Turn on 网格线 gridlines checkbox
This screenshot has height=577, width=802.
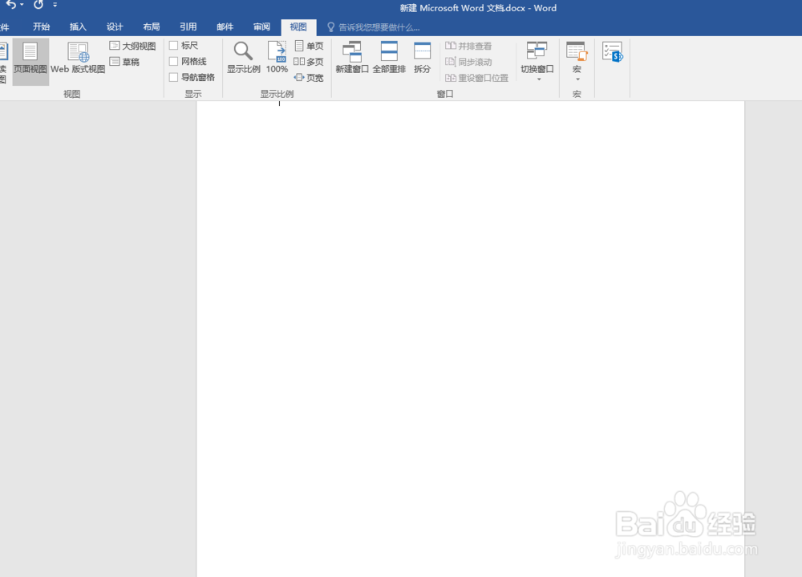click(173, 62)
